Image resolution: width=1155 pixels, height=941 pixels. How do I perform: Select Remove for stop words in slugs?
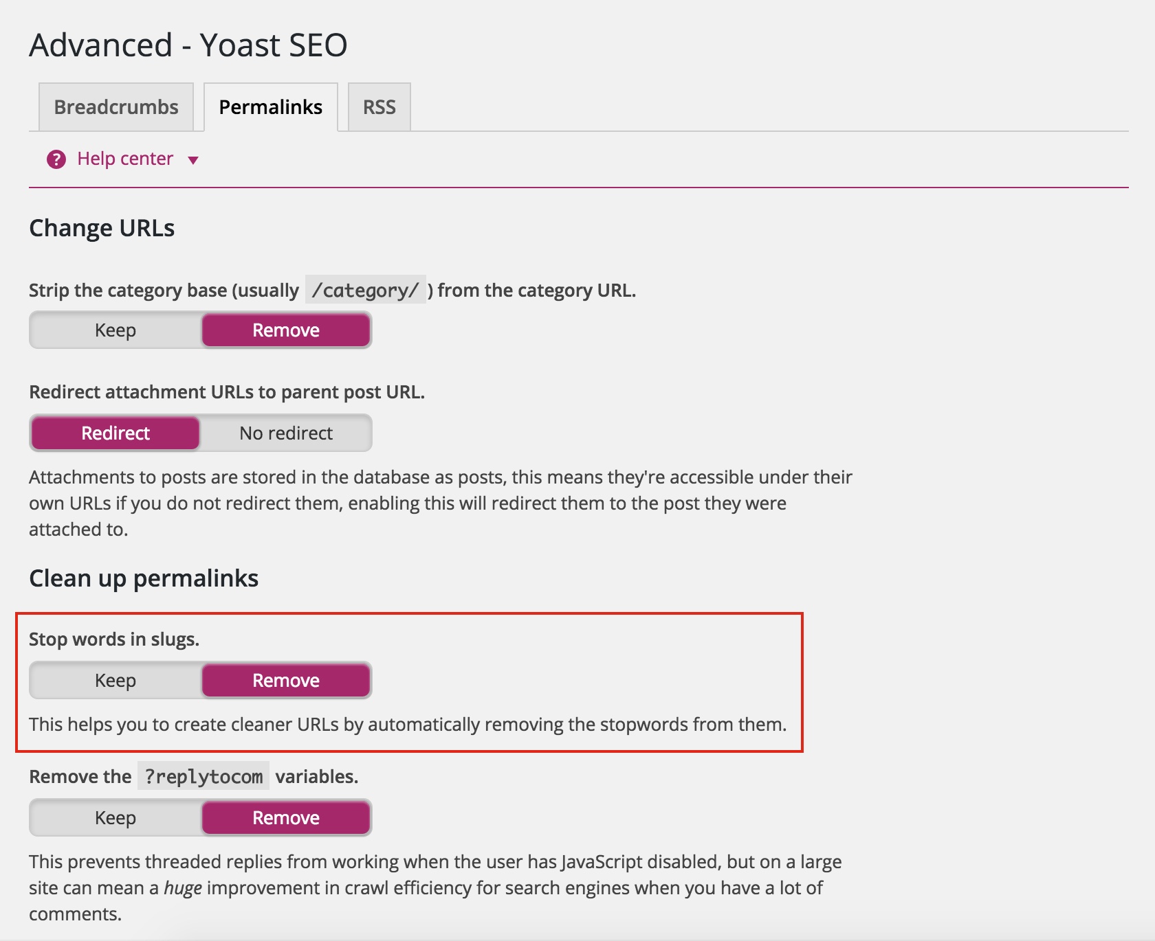286,681
